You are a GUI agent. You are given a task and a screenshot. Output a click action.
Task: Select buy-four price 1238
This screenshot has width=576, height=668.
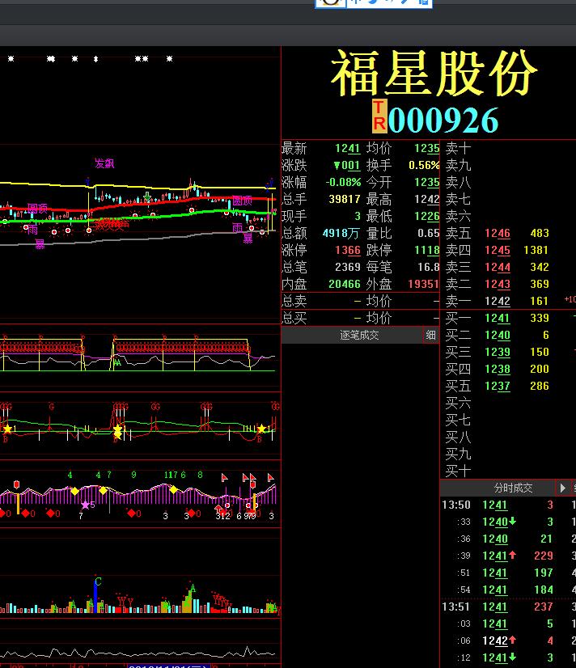498,369
